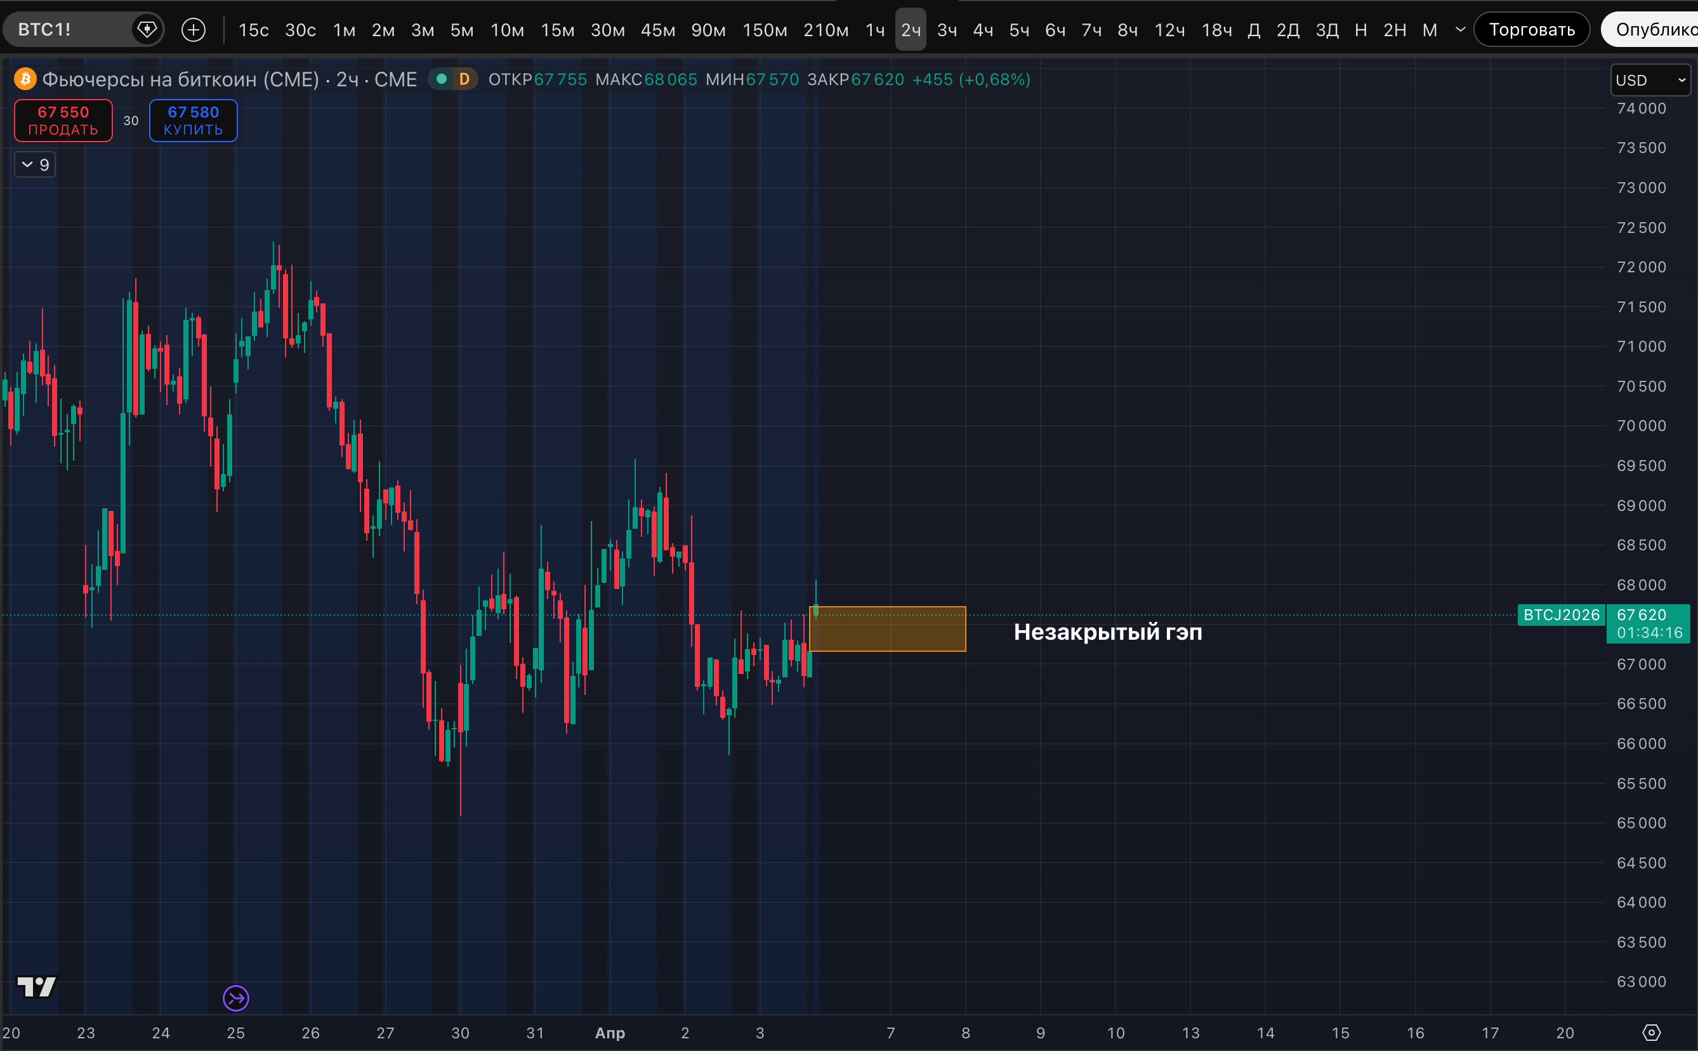
Task: Switch to the Д daily timeframe
Action: (1254, 30)
